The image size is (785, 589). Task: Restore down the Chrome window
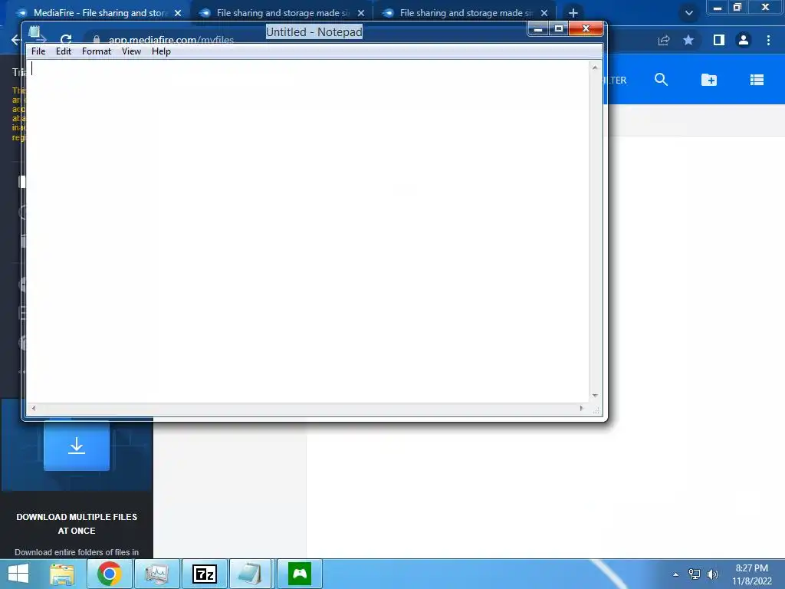737,8
